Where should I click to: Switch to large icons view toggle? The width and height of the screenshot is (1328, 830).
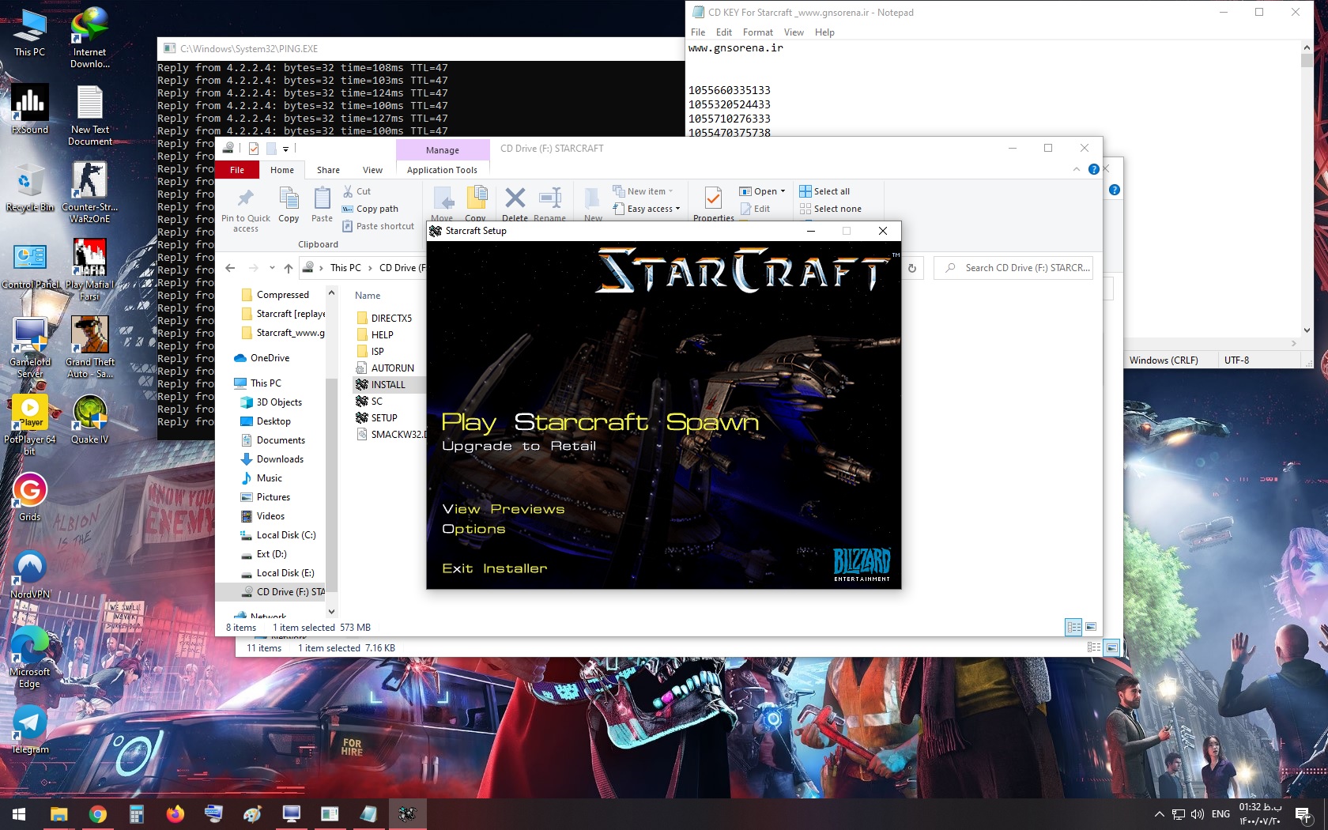(x=1091, y=627)
